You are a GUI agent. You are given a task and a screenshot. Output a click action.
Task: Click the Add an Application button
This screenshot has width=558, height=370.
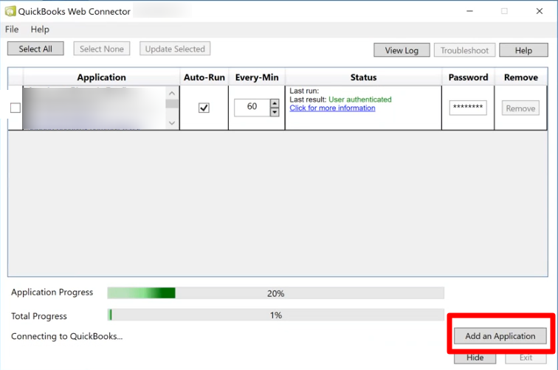click(x=500, y=336)
